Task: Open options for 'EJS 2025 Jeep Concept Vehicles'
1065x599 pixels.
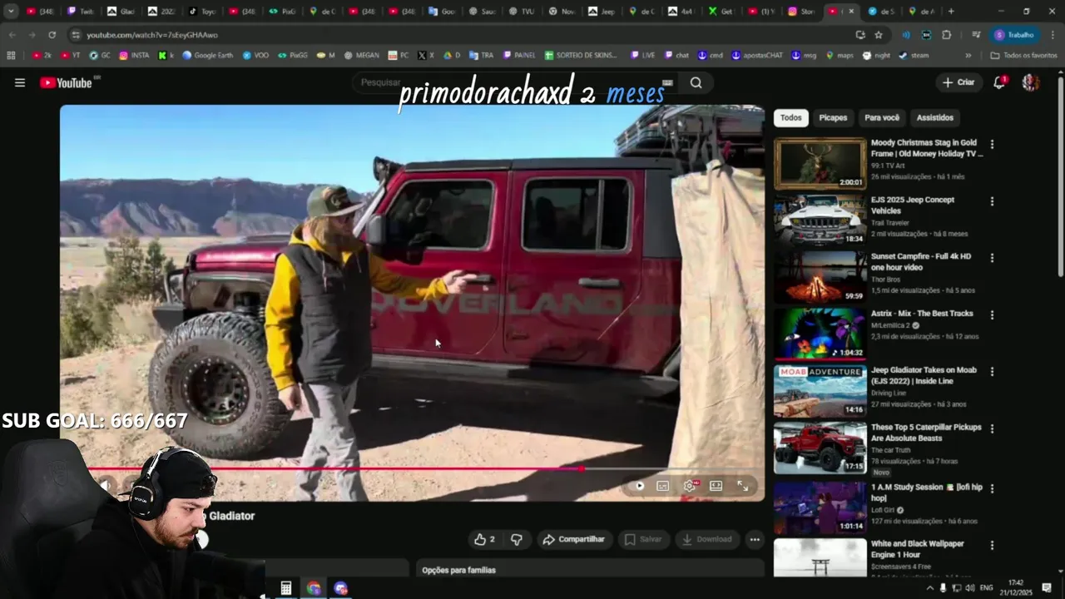Action: (x=992, y=201)
